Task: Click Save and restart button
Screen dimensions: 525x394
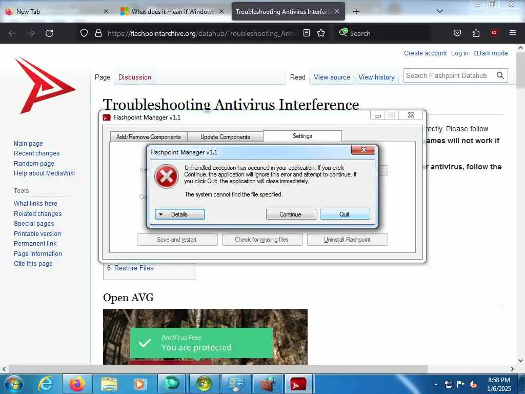Action: (177, 240)
